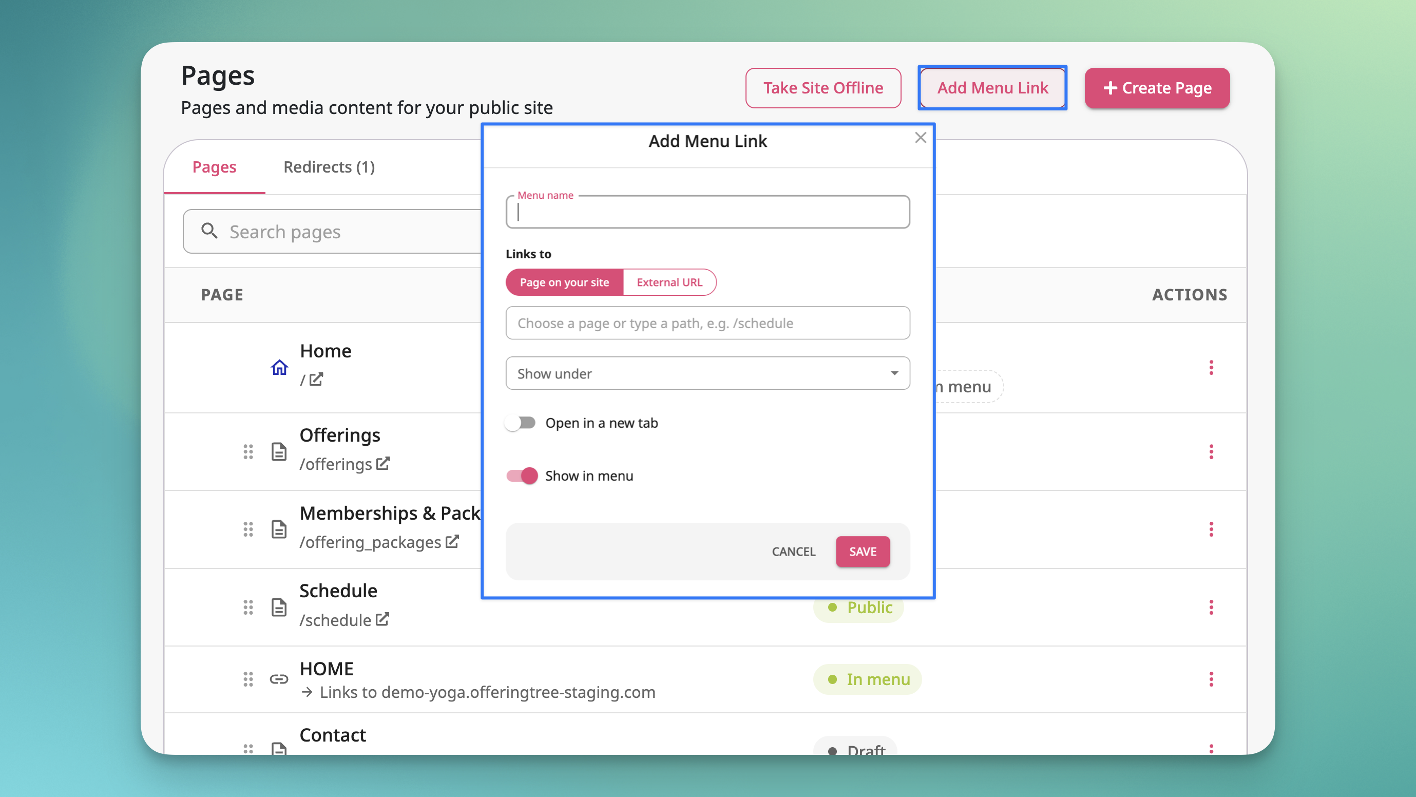
Task: Open actions menu for Home row
Action: coord(1211,368)
